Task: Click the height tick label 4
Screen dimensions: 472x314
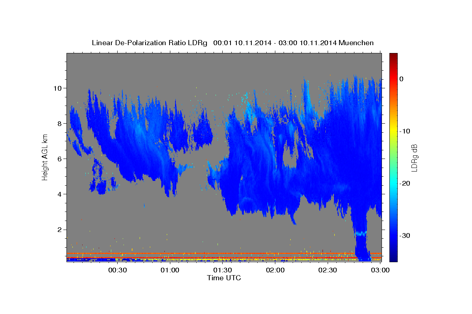Action: pyautogui.click(x=59, y=194)
